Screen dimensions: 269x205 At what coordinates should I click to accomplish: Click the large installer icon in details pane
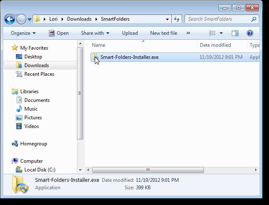click(20, 185)
